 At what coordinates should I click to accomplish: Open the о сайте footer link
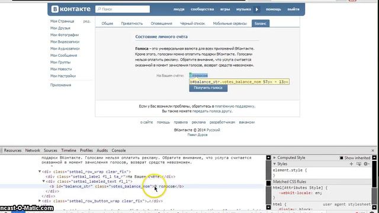pos(146,122)
